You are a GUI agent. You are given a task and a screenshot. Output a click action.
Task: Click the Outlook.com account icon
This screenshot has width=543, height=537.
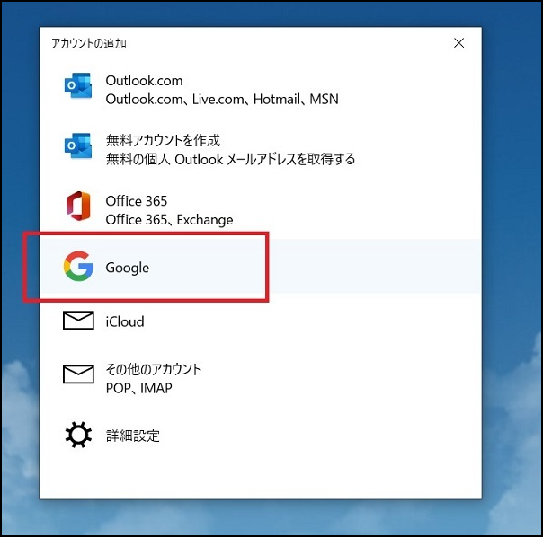[x=78, y=89]
